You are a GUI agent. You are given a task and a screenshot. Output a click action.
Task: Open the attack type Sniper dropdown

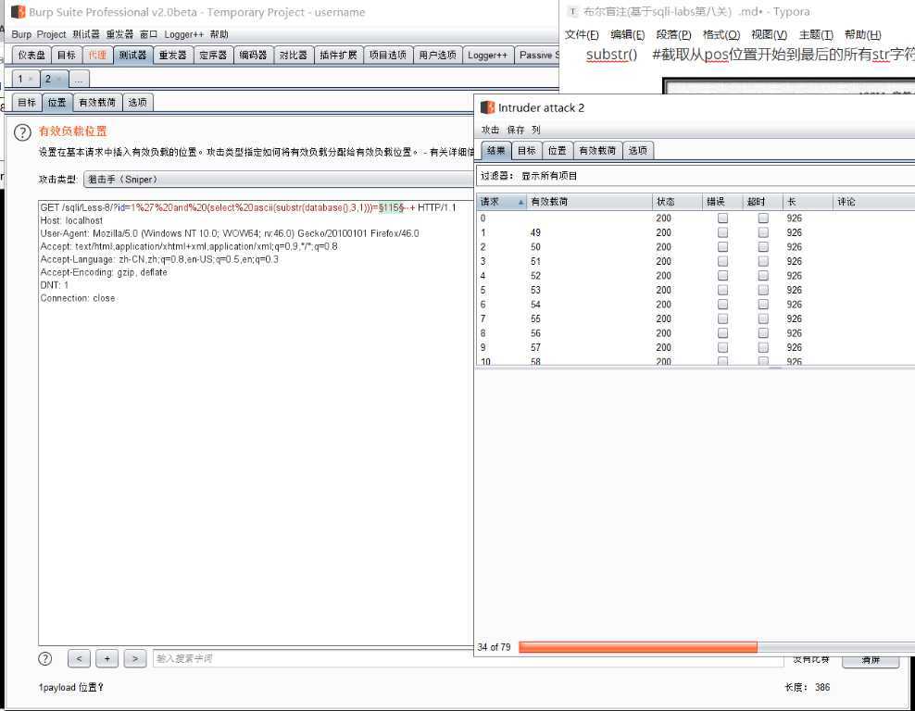pos(279,180)
